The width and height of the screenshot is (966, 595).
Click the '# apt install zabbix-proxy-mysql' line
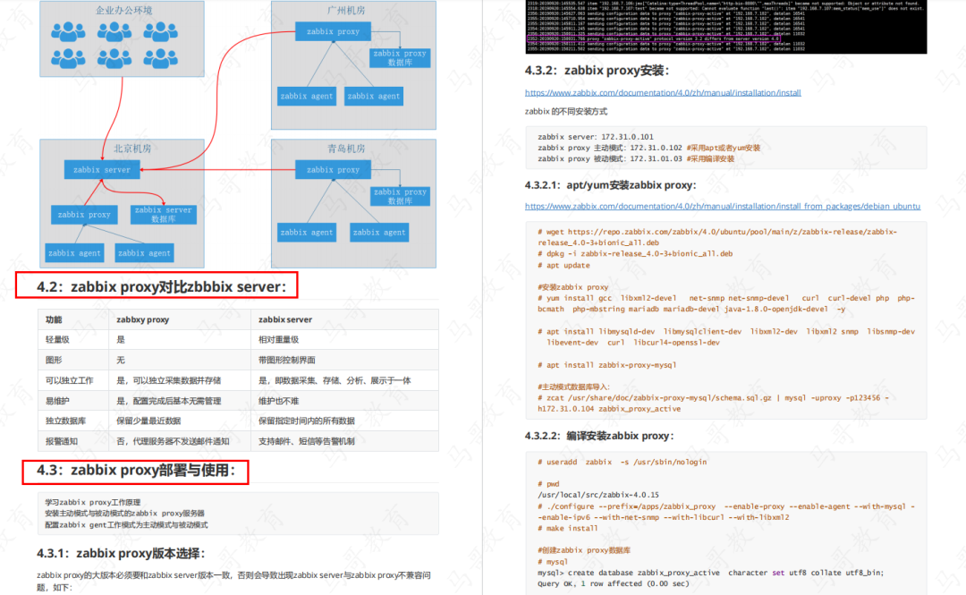point(606,365)
